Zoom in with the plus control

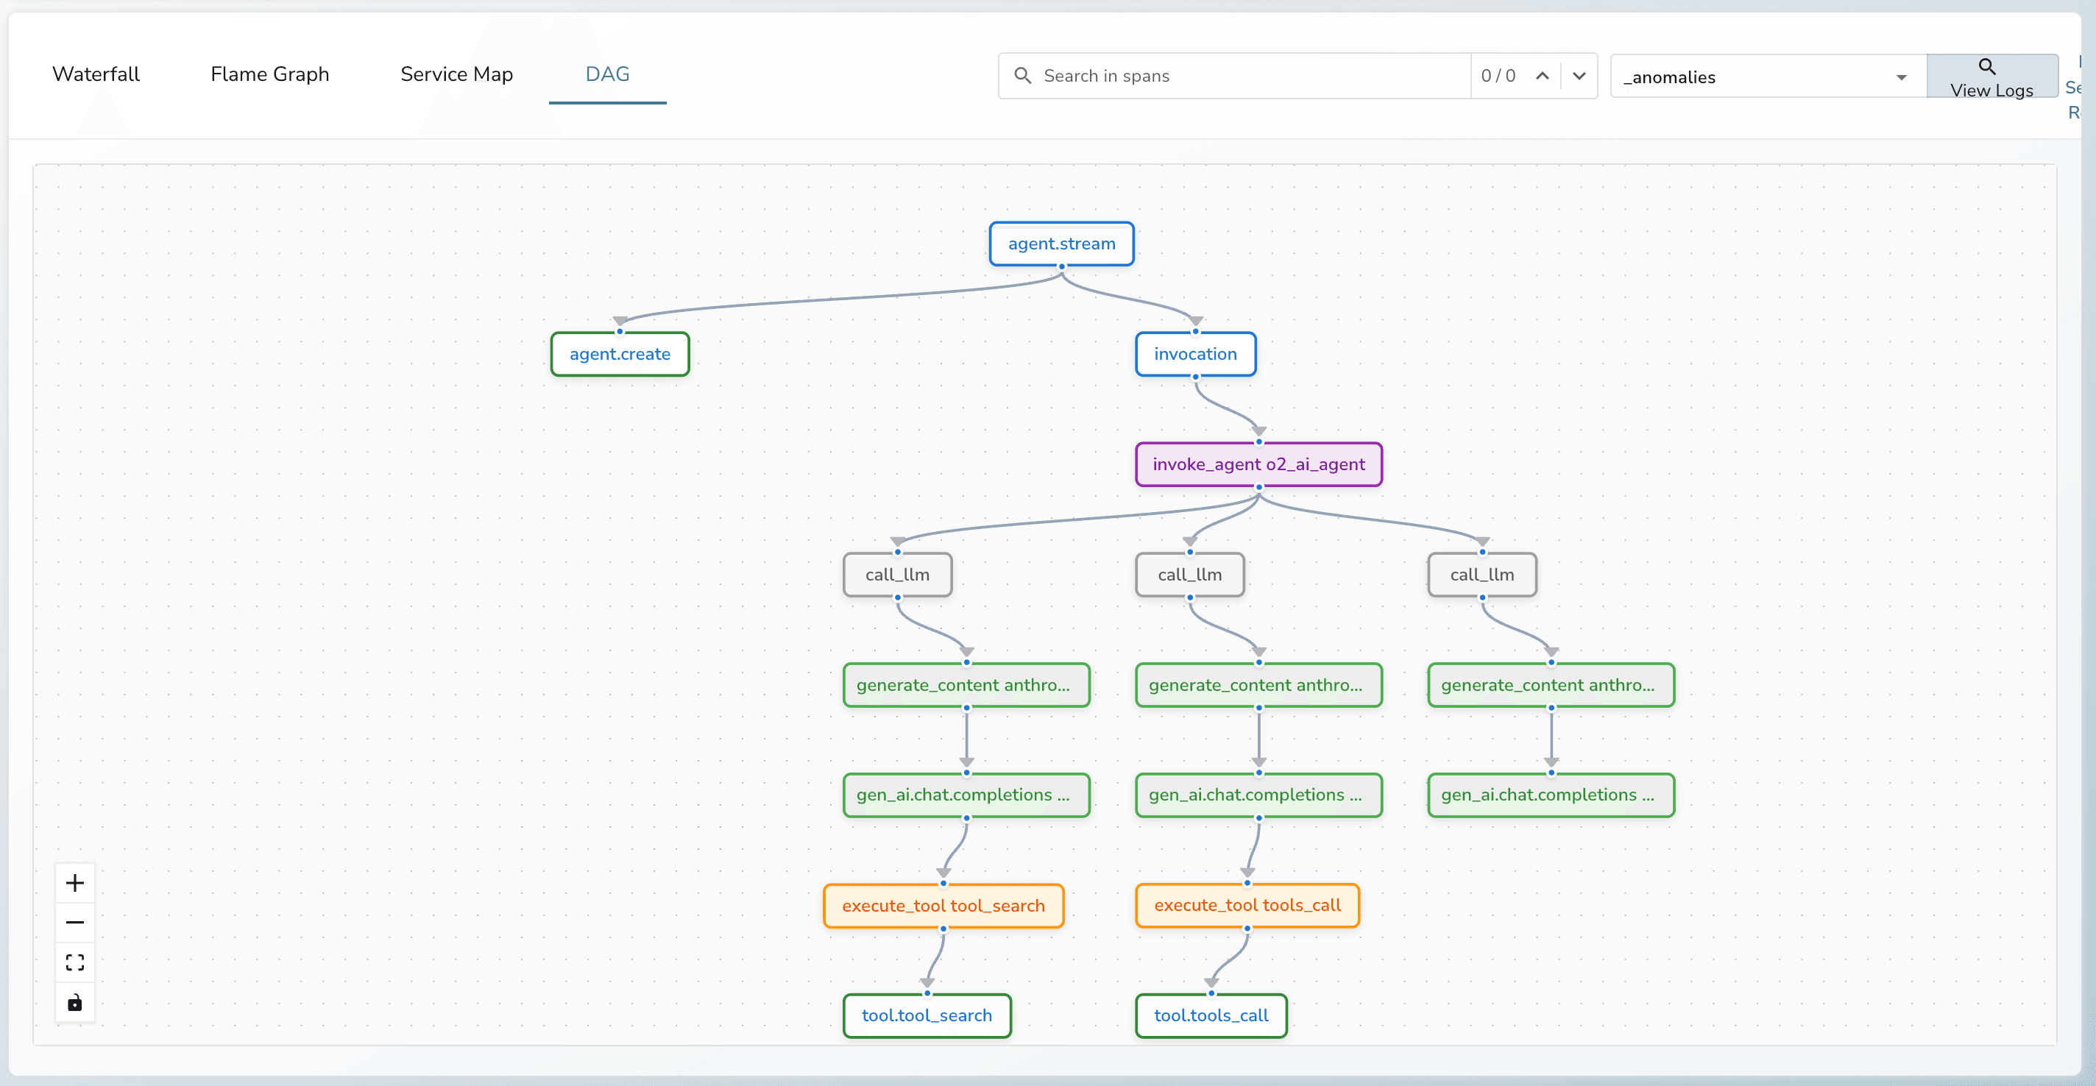tap(75, 883)
